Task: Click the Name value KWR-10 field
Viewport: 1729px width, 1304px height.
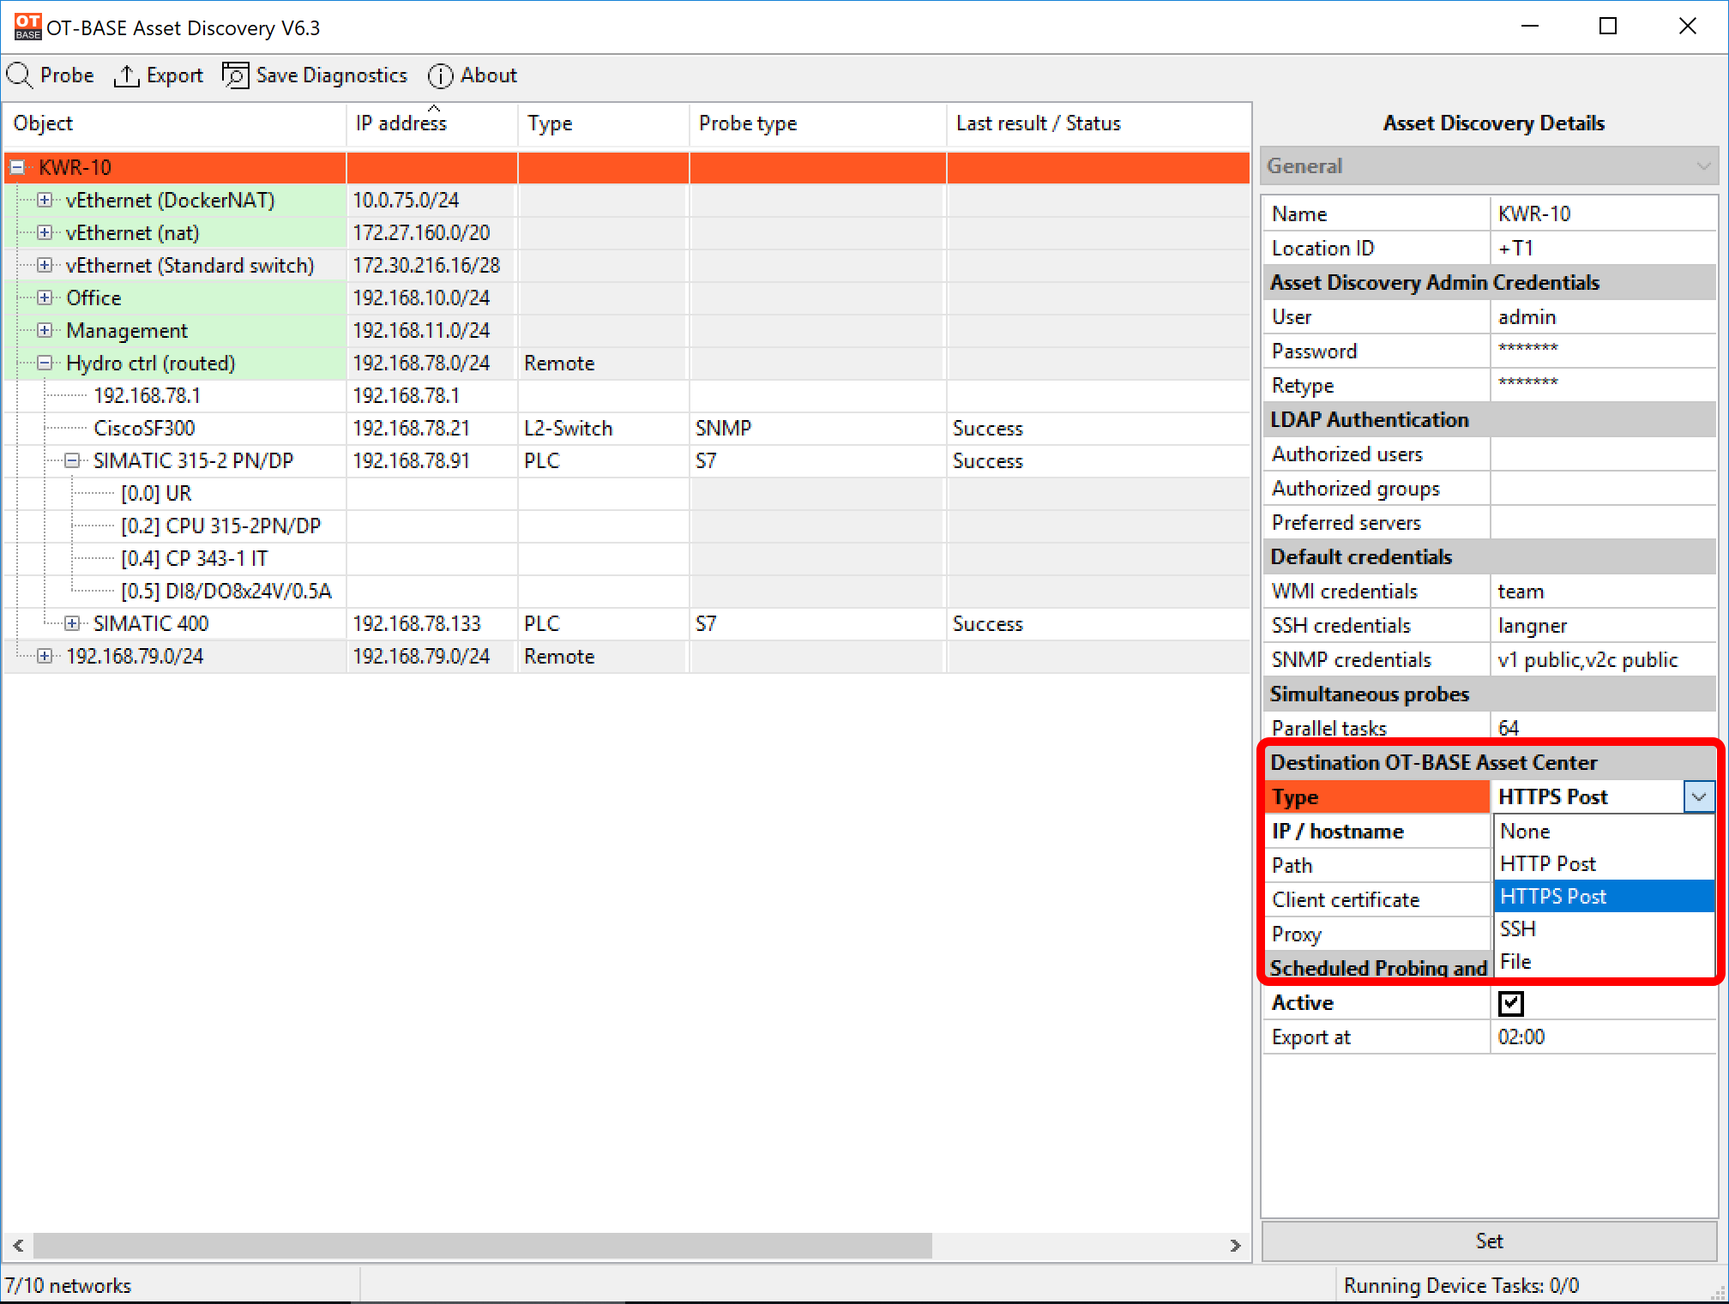Action: [x=1603, y=213]
